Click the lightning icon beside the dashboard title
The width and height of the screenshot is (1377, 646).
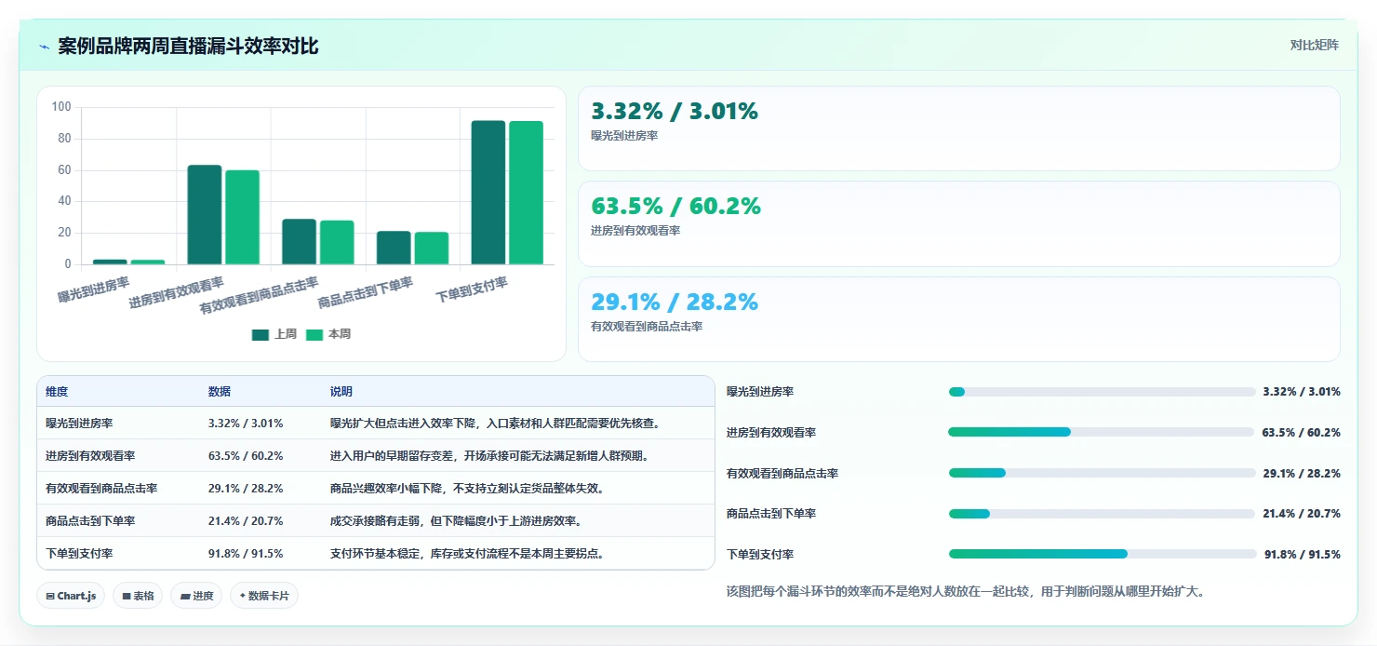[x=44, y=47]
